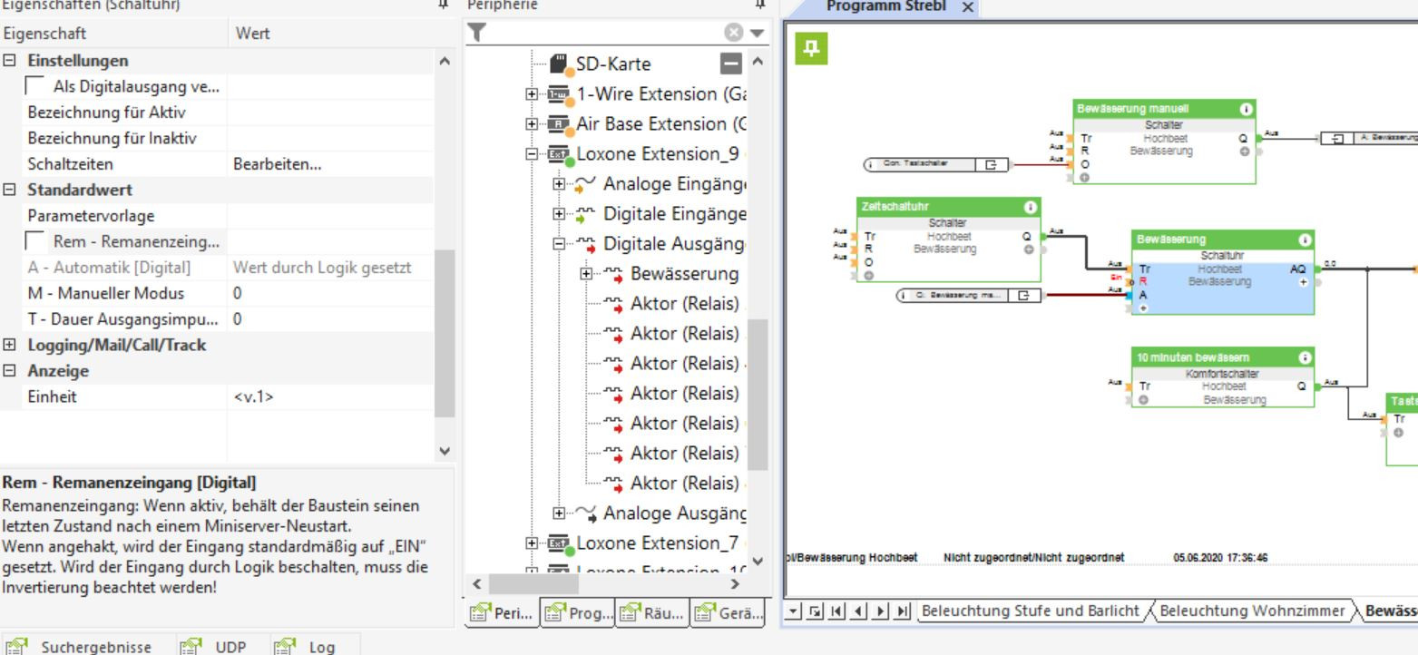
Task: Collapse the Standardwert property group
Action: click(10, 191)
